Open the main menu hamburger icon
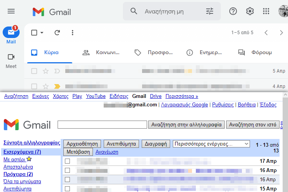The image size is (288, 192). pos(11,12)
